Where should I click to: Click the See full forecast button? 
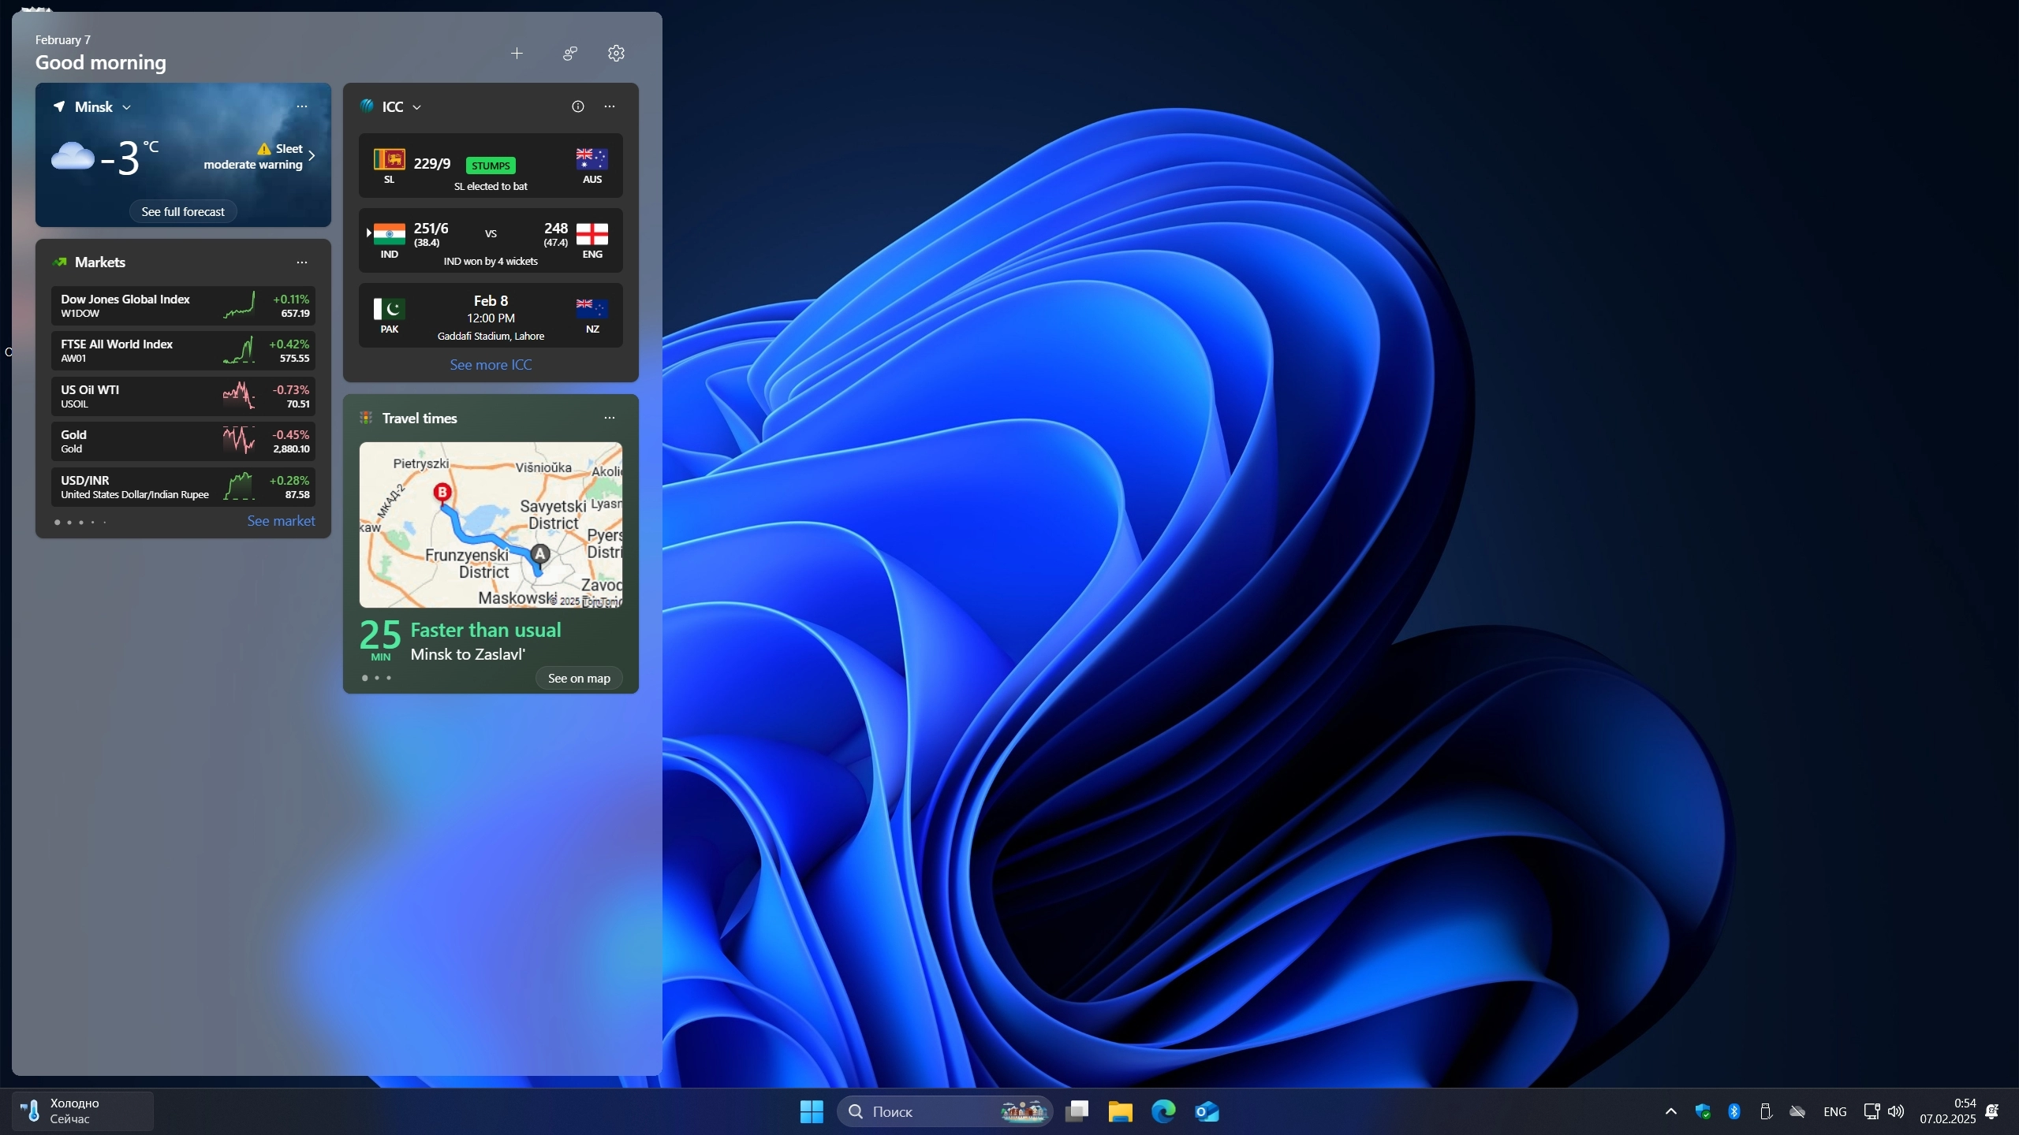point(183,211)
